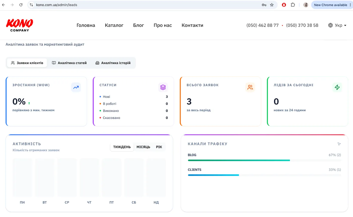Viewport: 353px width, 217px height.
Task: Click phone number (050) 370 38 58
Action: point(302,25)
